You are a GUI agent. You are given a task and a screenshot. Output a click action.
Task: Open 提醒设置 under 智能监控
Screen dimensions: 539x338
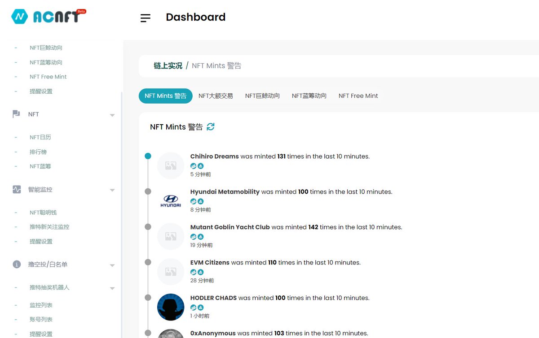(41, 241)
